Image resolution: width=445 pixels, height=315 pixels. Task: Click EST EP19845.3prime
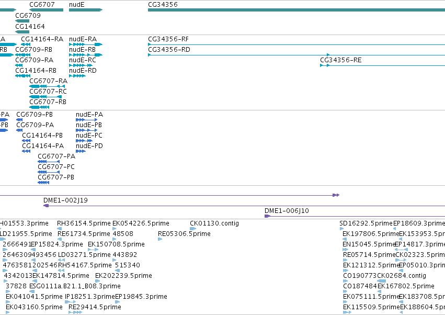click(x=118, y=302)
